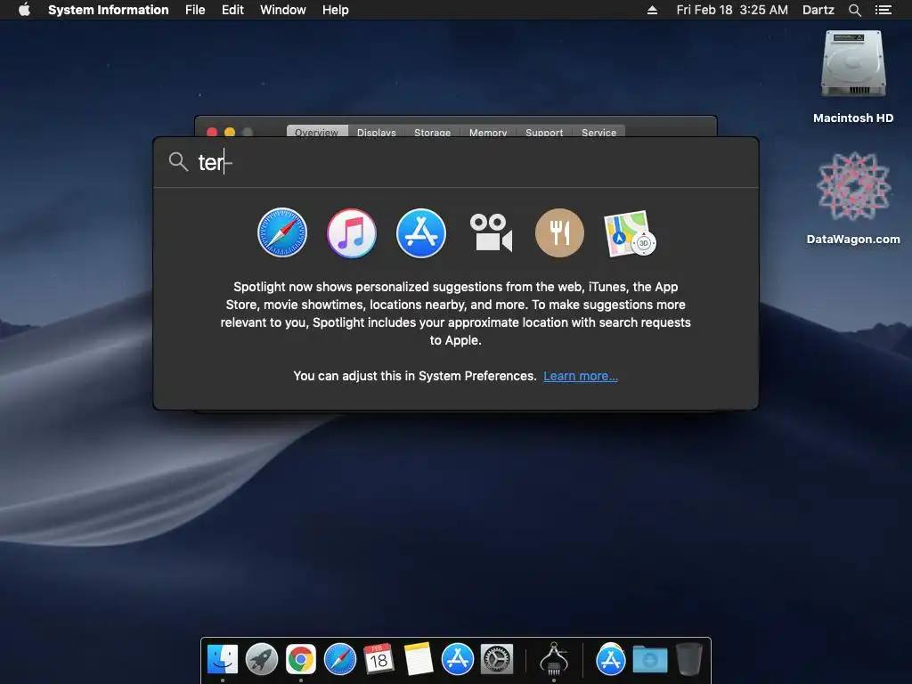Minimize the About This Mac window

pos(230,132)
